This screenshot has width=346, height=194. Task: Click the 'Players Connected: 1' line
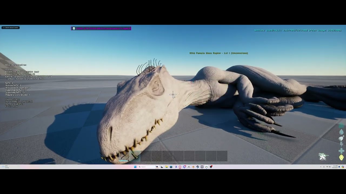click(x=18, y=95)
